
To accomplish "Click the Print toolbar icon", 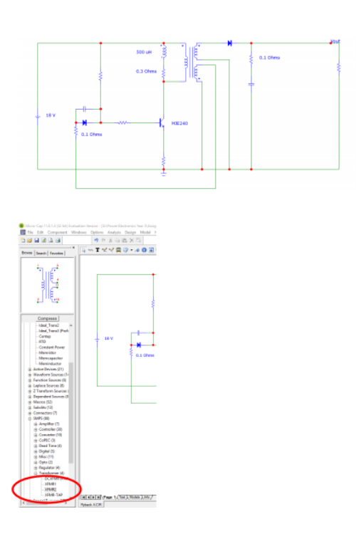I will 58,241.
